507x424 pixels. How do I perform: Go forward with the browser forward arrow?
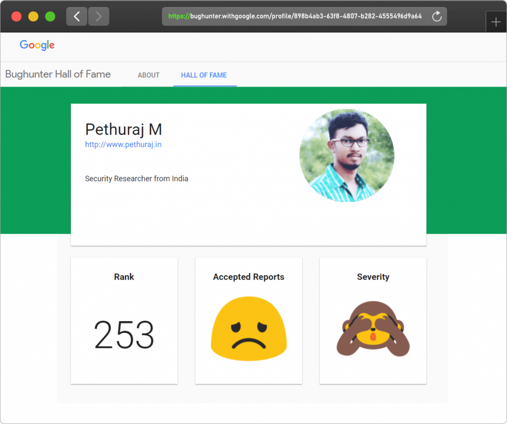(99, 16)
